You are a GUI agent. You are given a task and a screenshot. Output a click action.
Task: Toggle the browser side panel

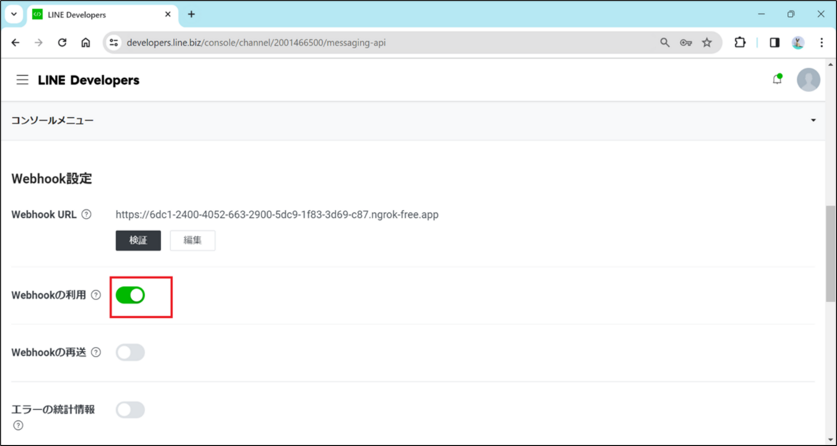pyautogui.click(x=774, y=43)
